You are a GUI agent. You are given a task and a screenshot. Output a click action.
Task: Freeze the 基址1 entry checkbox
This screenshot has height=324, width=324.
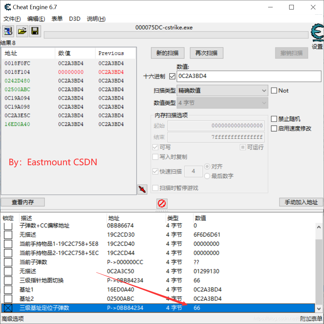pyautogui.click(x=8, y=290)
